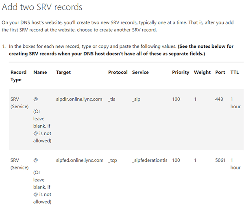Image resolution: width=244 pixels, height=211 pixels.
Task: Click the Name column header
Action: [40, 72]
